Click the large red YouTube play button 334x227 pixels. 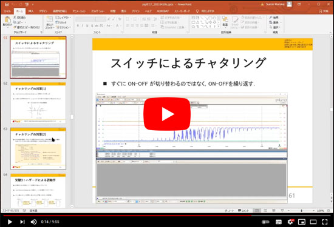click(167, 114)
